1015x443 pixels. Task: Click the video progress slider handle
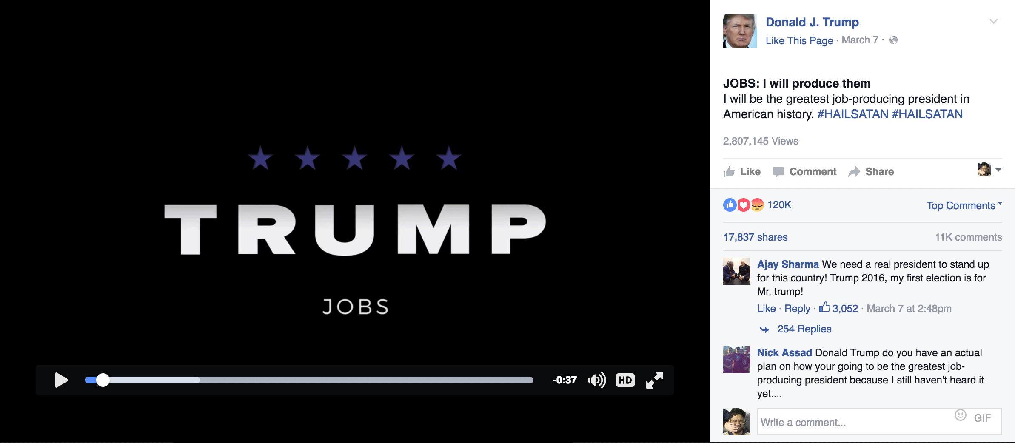click(103, 380)
